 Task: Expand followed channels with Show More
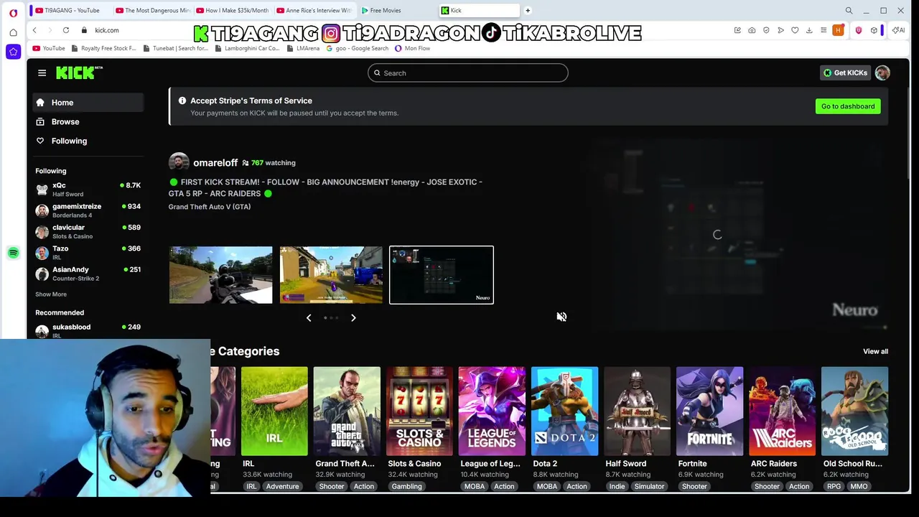(51, 294)
